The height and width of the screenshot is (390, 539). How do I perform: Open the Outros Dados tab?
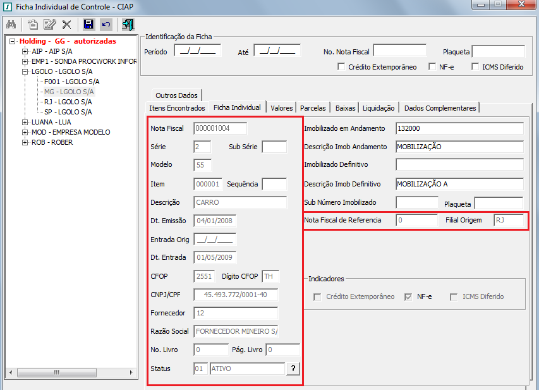click(x=176, y=95)
